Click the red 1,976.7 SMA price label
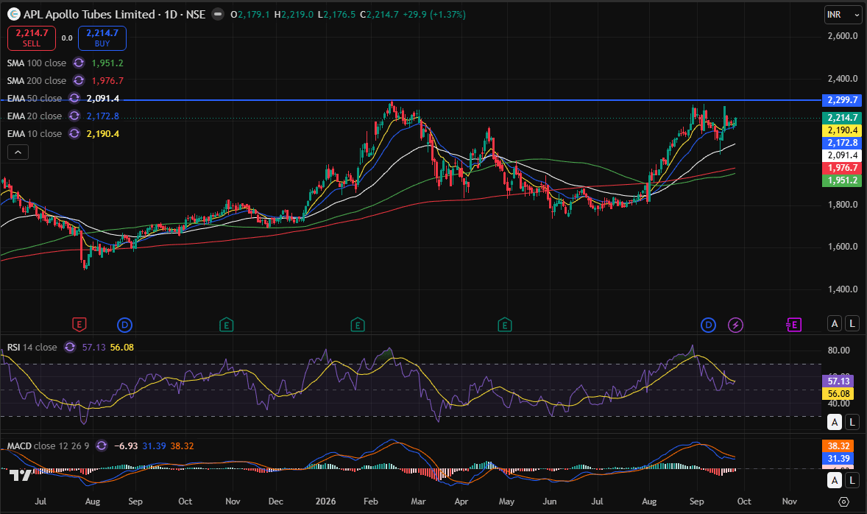The height and width of the screenshot is (514, 867). (842, 168)
